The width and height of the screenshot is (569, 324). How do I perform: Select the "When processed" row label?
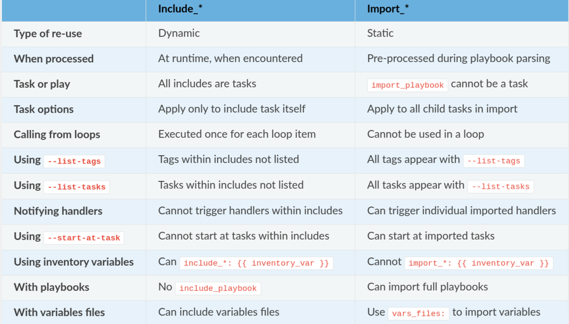(x=54, y=59)
